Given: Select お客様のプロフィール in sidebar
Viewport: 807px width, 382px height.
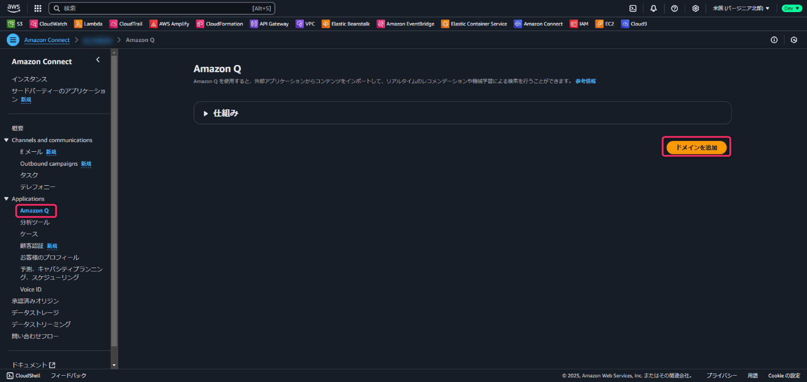Looking at the screenshot, I should (50, 258).
